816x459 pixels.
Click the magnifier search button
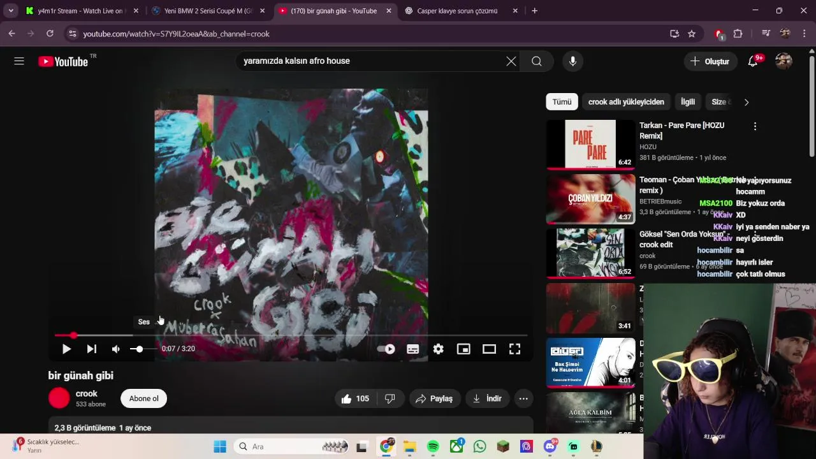537,61
